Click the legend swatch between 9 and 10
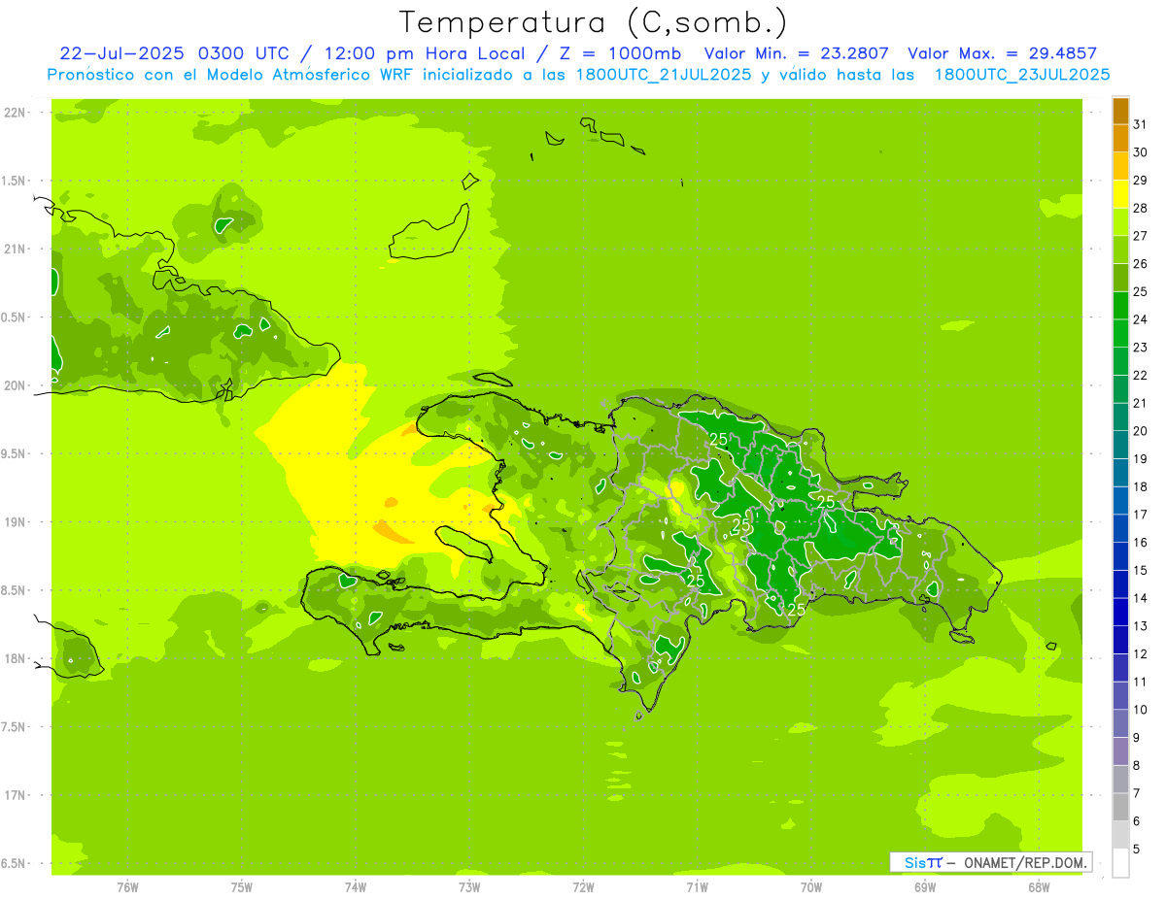This screenshot has height=900, width=1166. coord(1120,723)
